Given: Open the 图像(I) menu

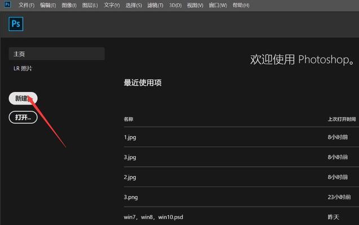Looking at the screenshot, I should pyautogui.click(x=69, y=5).
